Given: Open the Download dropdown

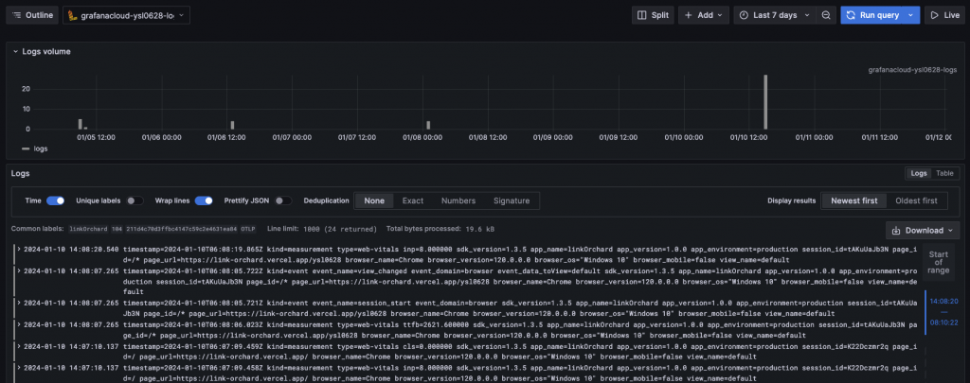Looking at the screenshot, I should coord(923,231).
